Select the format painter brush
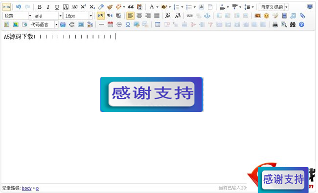318x193 pixels. point(110,7)
